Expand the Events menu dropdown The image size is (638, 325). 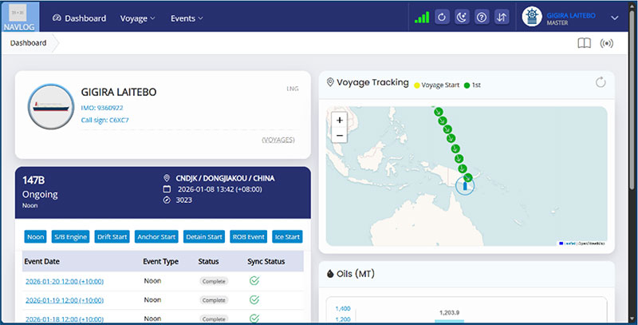(187, 18)
